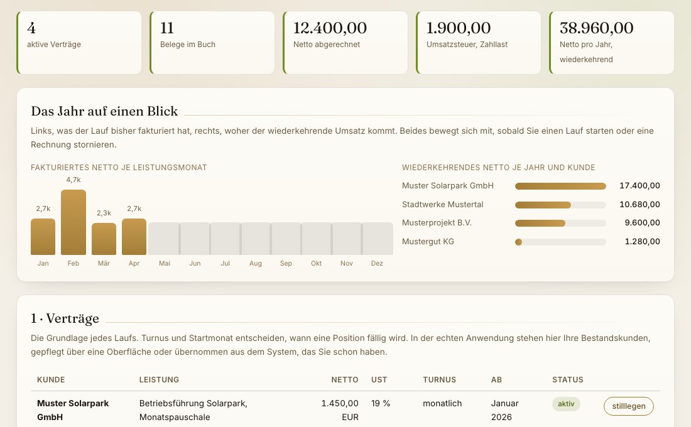Click the "1.450,00 EUR" net amount cell
This screenshot has width=691, height=427.
[x=340, y=410]
